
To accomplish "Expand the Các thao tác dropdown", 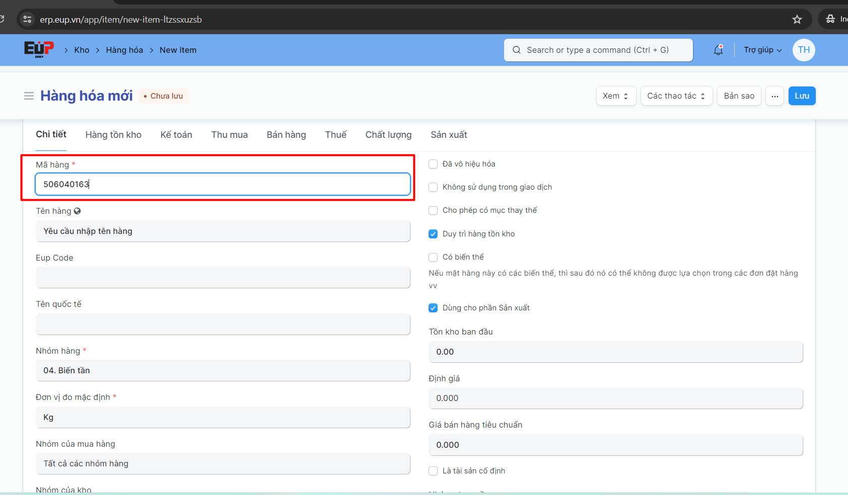I will pos(676,96).
